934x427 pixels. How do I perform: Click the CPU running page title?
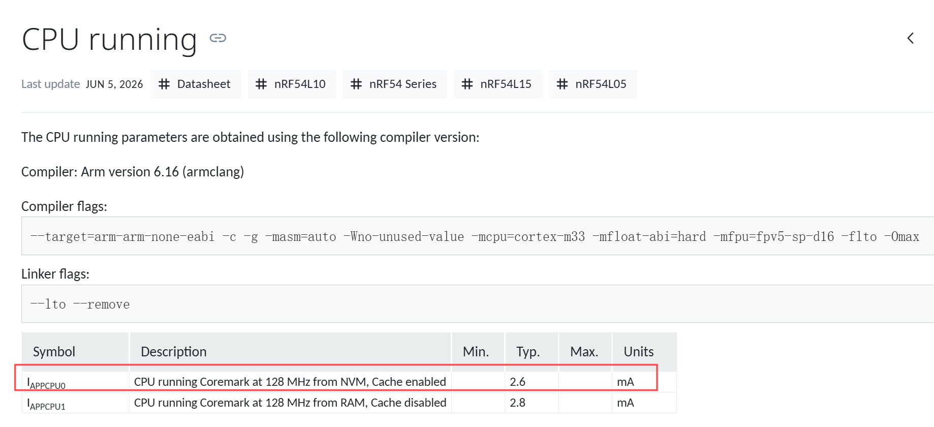click(109, 40)
